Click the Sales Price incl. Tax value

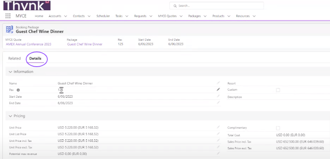[x=300, y=142]
